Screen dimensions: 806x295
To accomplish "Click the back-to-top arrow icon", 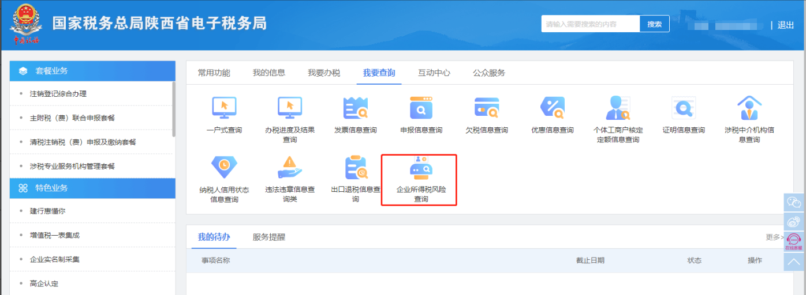I will click(794, 261).
